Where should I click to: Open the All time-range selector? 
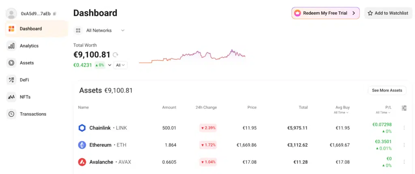click(121, 65)
